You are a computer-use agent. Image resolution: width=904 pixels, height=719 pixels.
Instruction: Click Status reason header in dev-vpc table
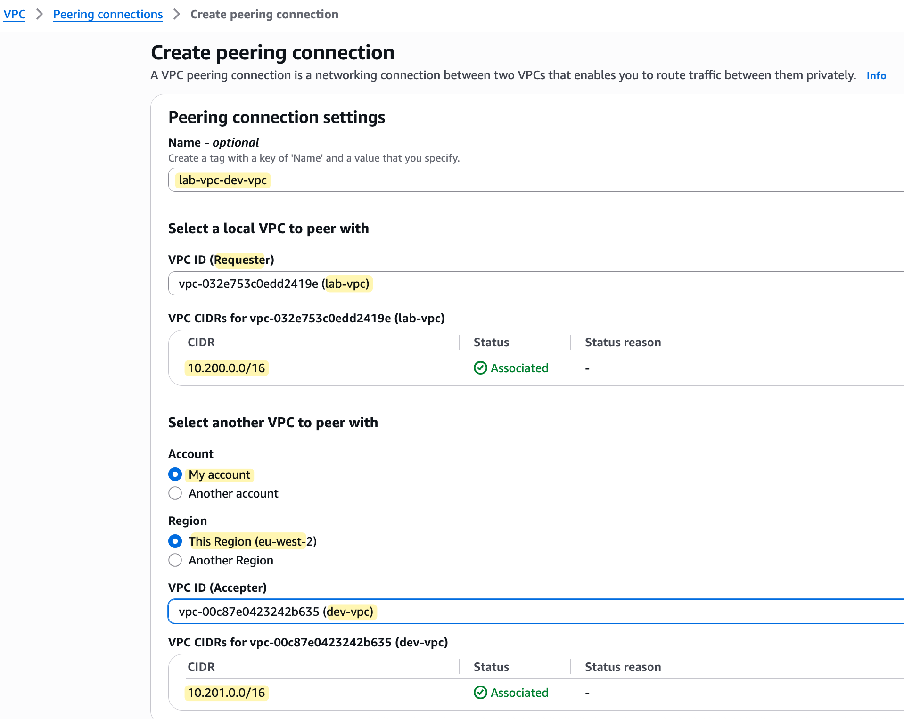[x=623, y=667]
